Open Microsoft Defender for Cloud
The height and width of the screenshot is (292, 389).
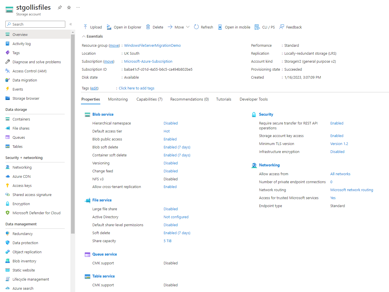36,213
